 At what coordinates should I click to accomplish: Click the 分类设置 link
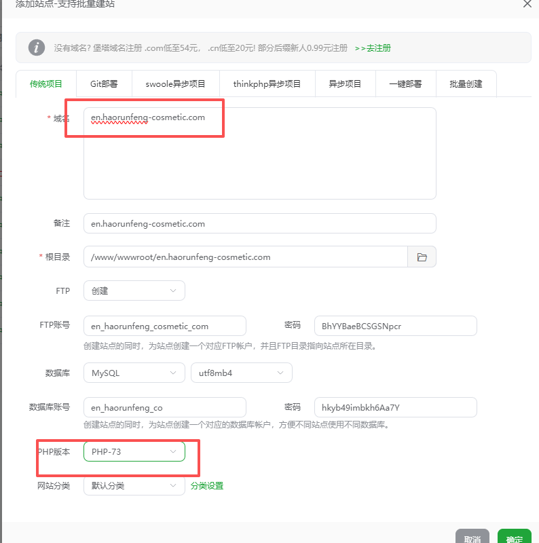point(207,486)
